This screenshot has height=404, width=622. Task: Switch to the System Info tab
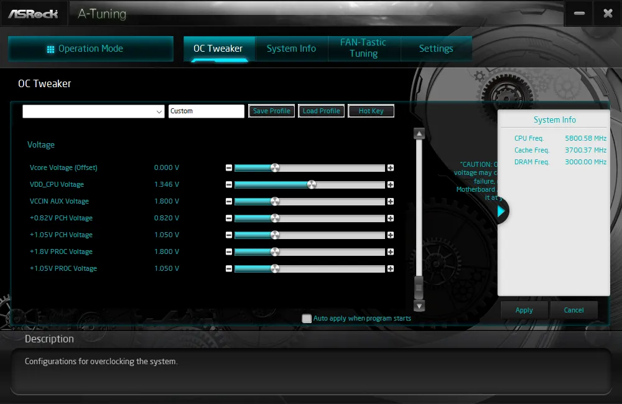click(292, 49)
